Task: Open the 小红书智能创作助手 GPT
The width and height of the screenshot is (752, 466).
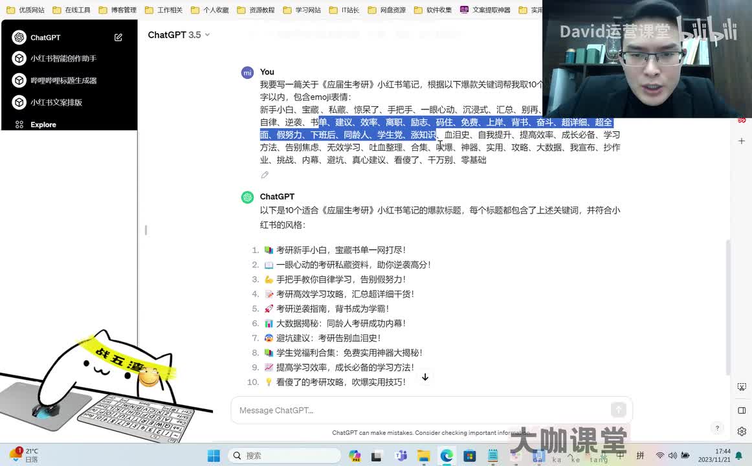Action: coord(63,58)
